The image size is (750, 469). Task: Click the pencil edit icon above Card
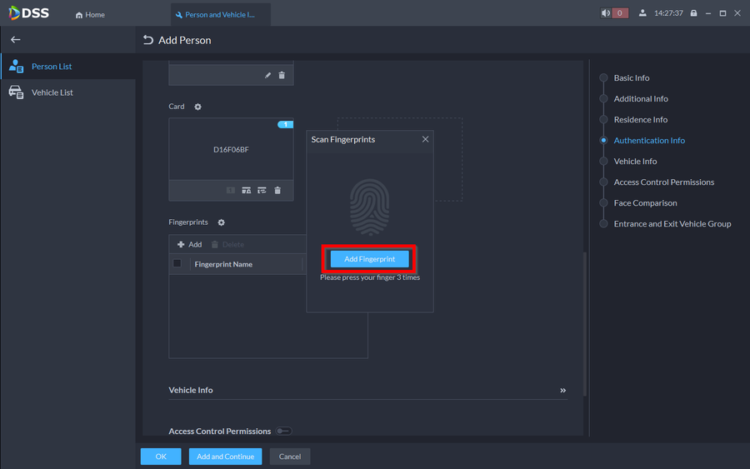click(267, 75)
